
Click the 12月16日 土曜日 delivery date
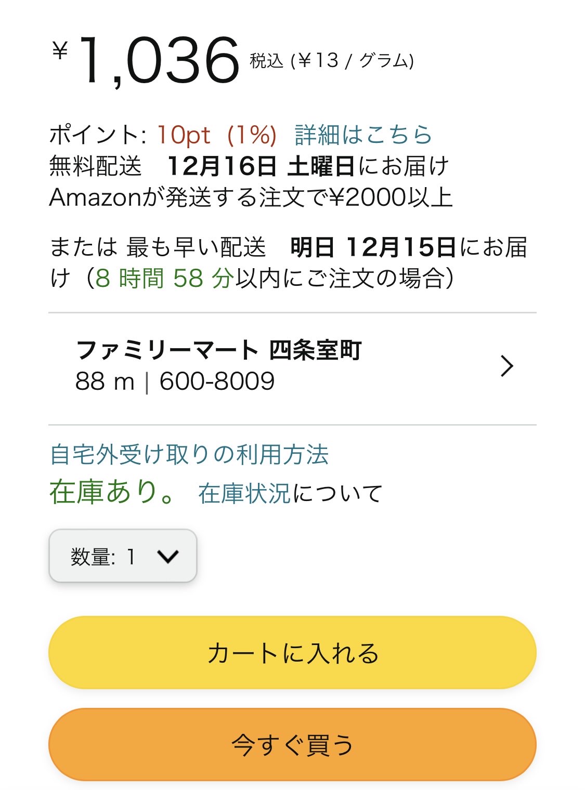coord(261,166)
